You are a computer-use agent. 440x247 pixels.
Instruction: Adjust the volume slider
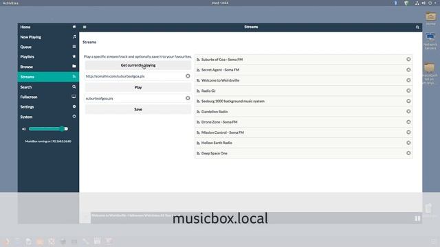(x=48, y=129)
